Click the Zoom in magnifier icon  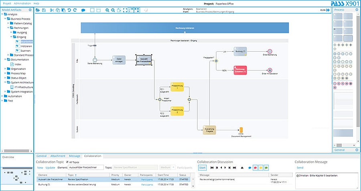pyautogui.click(x=107, y=10)
